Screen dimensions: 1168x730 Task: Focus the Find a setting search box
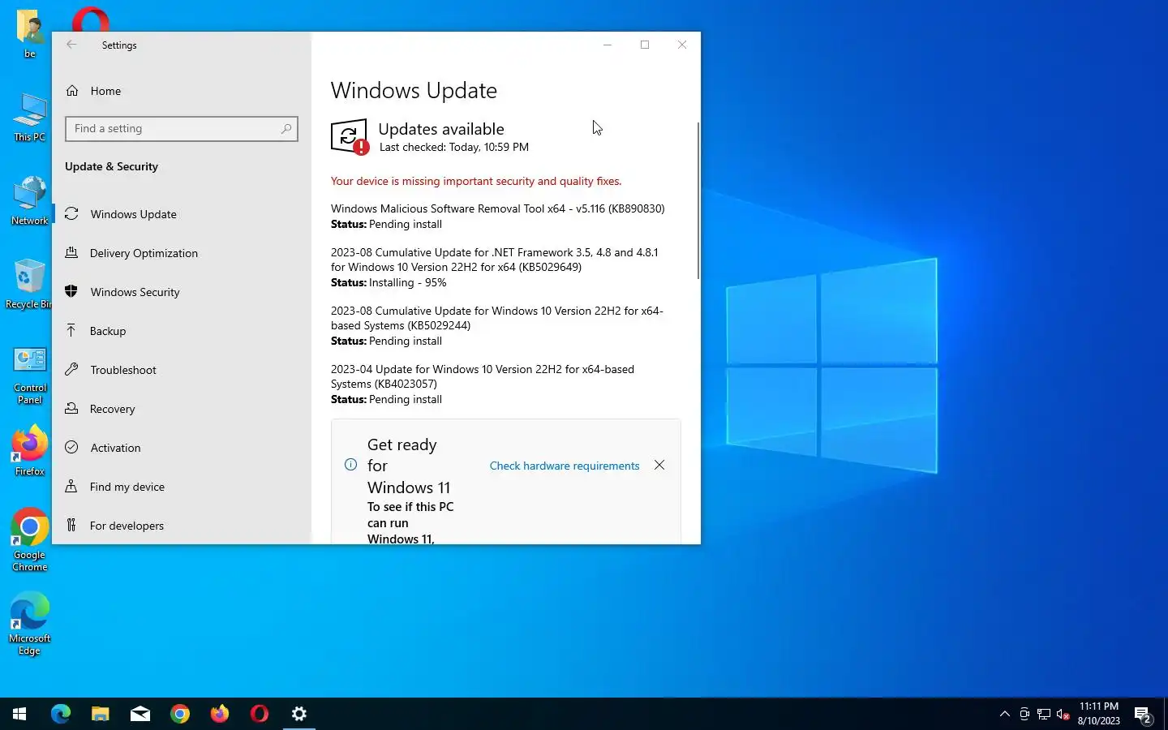(182, 129)
